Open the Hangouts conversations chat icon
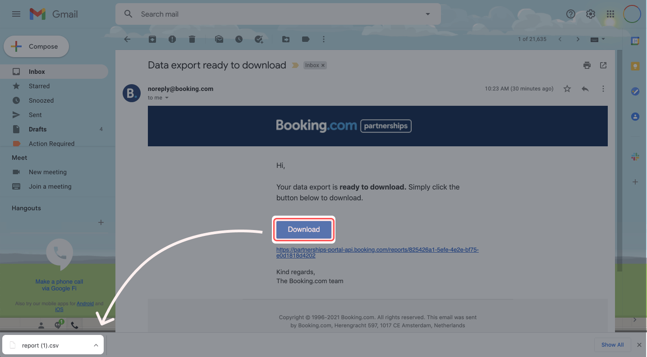The width and height of the screenshot is (647, 357). pos(58,325)
